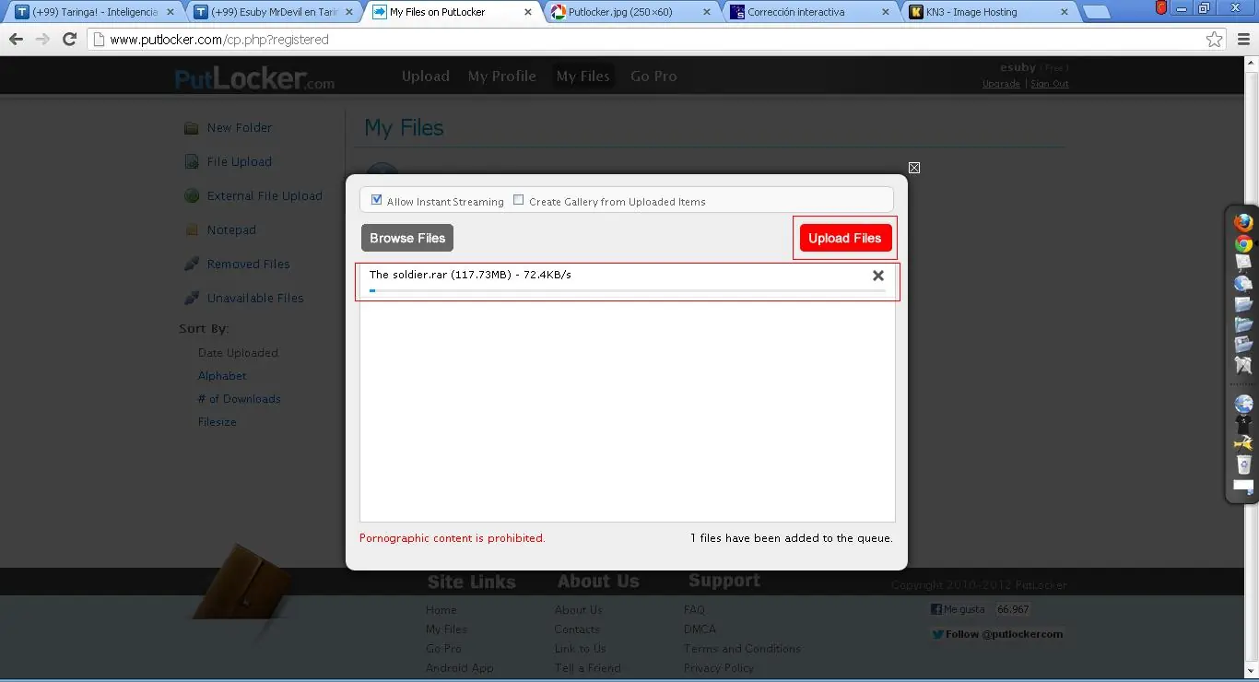The image size is (1259, 682).
Task: Open Terms and Conditions footer link
Action: [742, 649]
